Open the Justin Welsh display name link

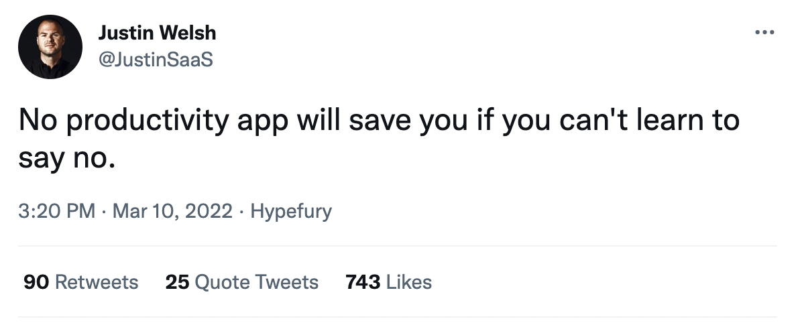coord(157,32)
